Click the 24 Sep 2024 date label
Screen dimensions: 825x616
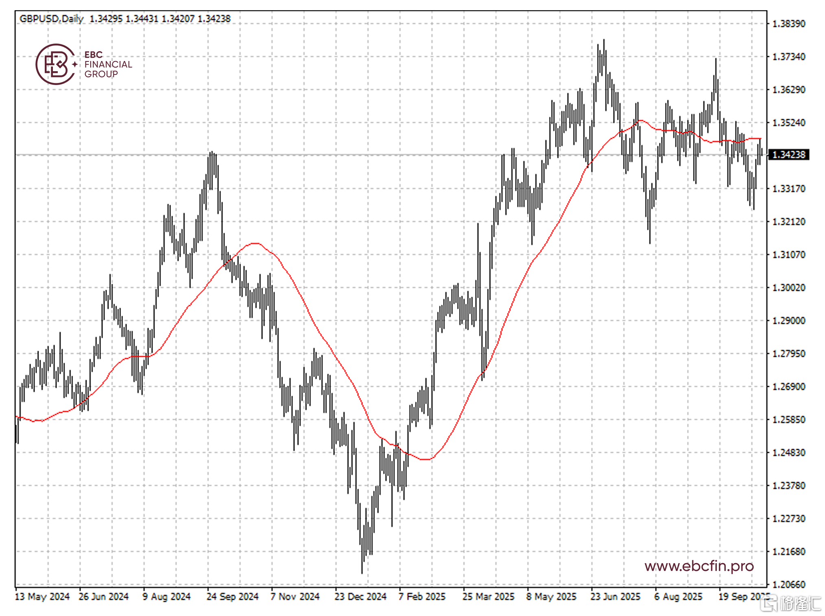click(233, 596)
